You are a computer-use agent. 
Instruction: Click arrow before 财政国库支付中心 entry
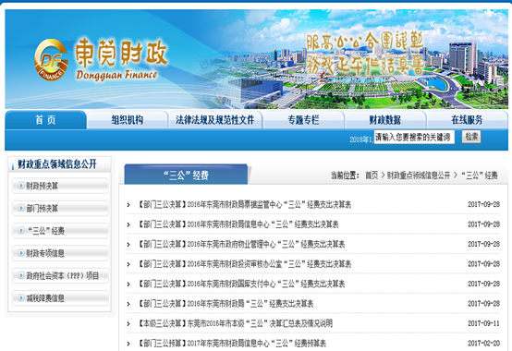click(128, 284)
